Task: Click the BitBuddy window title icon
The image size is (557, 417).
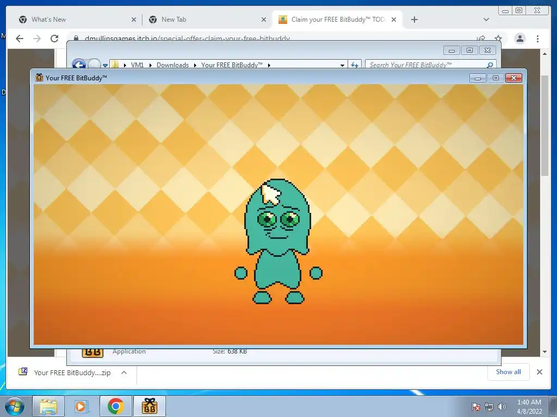Action: coord(39,78)
